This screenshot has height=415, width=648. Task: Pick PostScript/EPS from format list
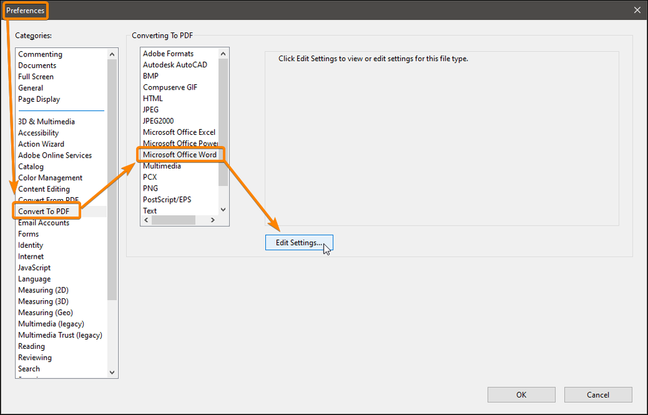click(x=167, y=200)
